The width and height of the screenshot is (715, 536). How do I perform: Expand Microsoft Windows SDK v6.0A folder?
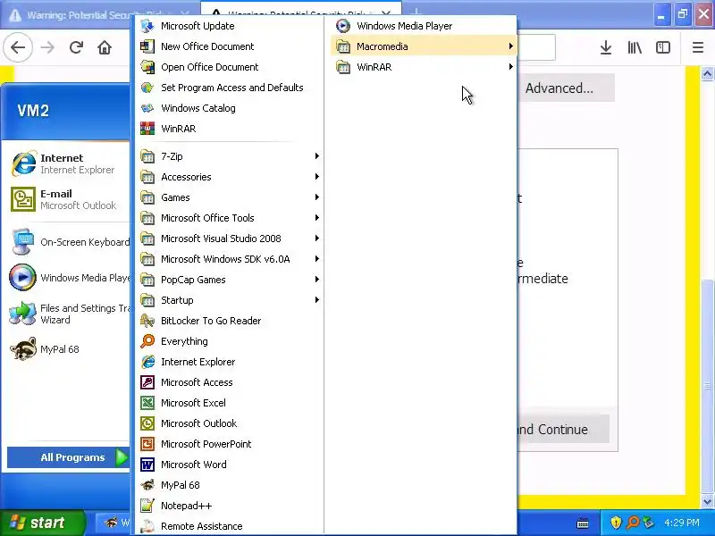pyautogui.click(x=230, y=259)
